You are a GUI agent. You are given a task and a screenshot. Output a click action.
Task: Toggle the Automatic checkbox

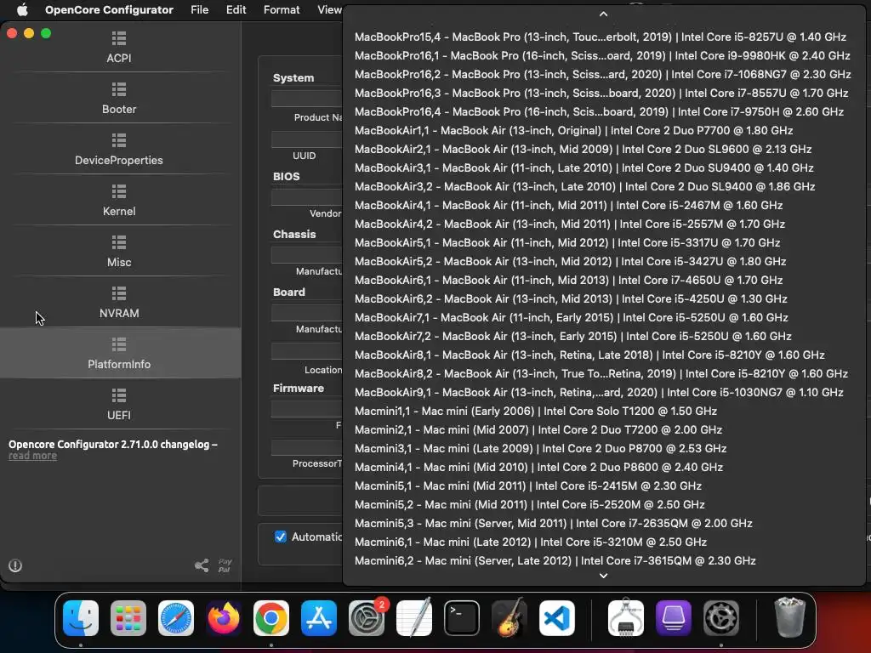click(x=281, y=537)
